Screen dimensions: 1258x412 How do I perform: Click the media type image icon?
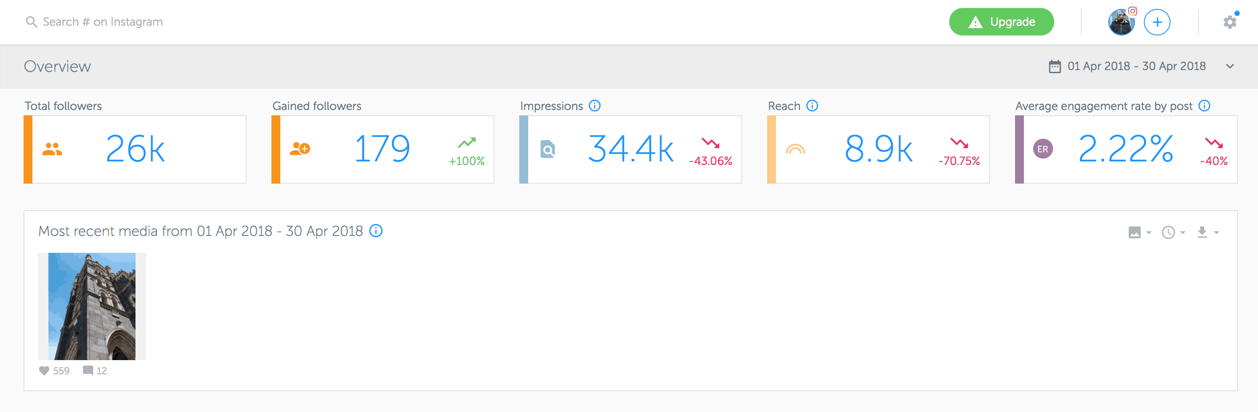(1135, 232)
